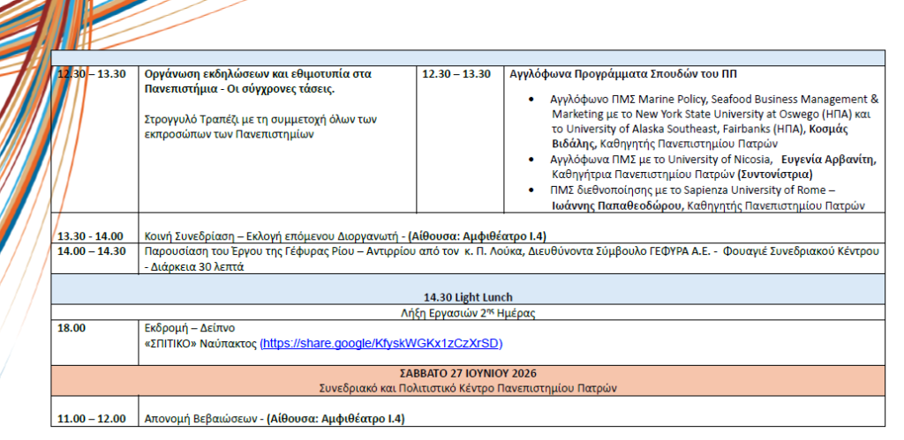
Task: Click the second 12.30 – 13.30 time cell
Action: point(456,74)
